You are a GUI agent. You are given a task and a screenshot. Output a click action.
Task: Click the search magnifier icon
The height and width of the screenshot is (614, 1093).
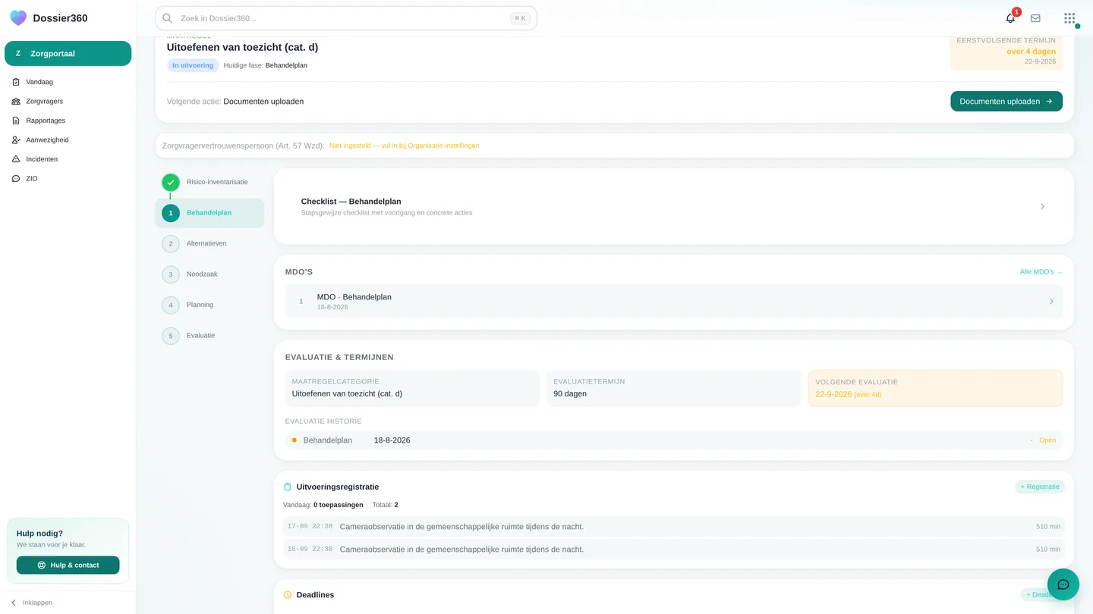coord(168,18)
